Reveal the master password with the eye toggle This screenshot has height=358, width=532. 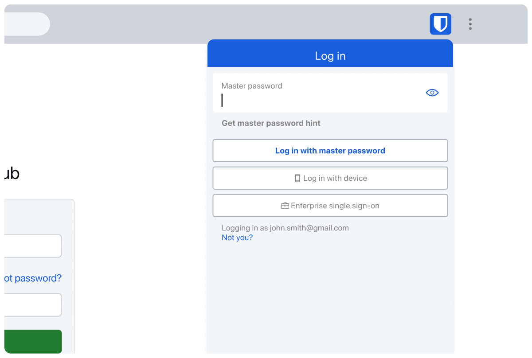point(432,92)
